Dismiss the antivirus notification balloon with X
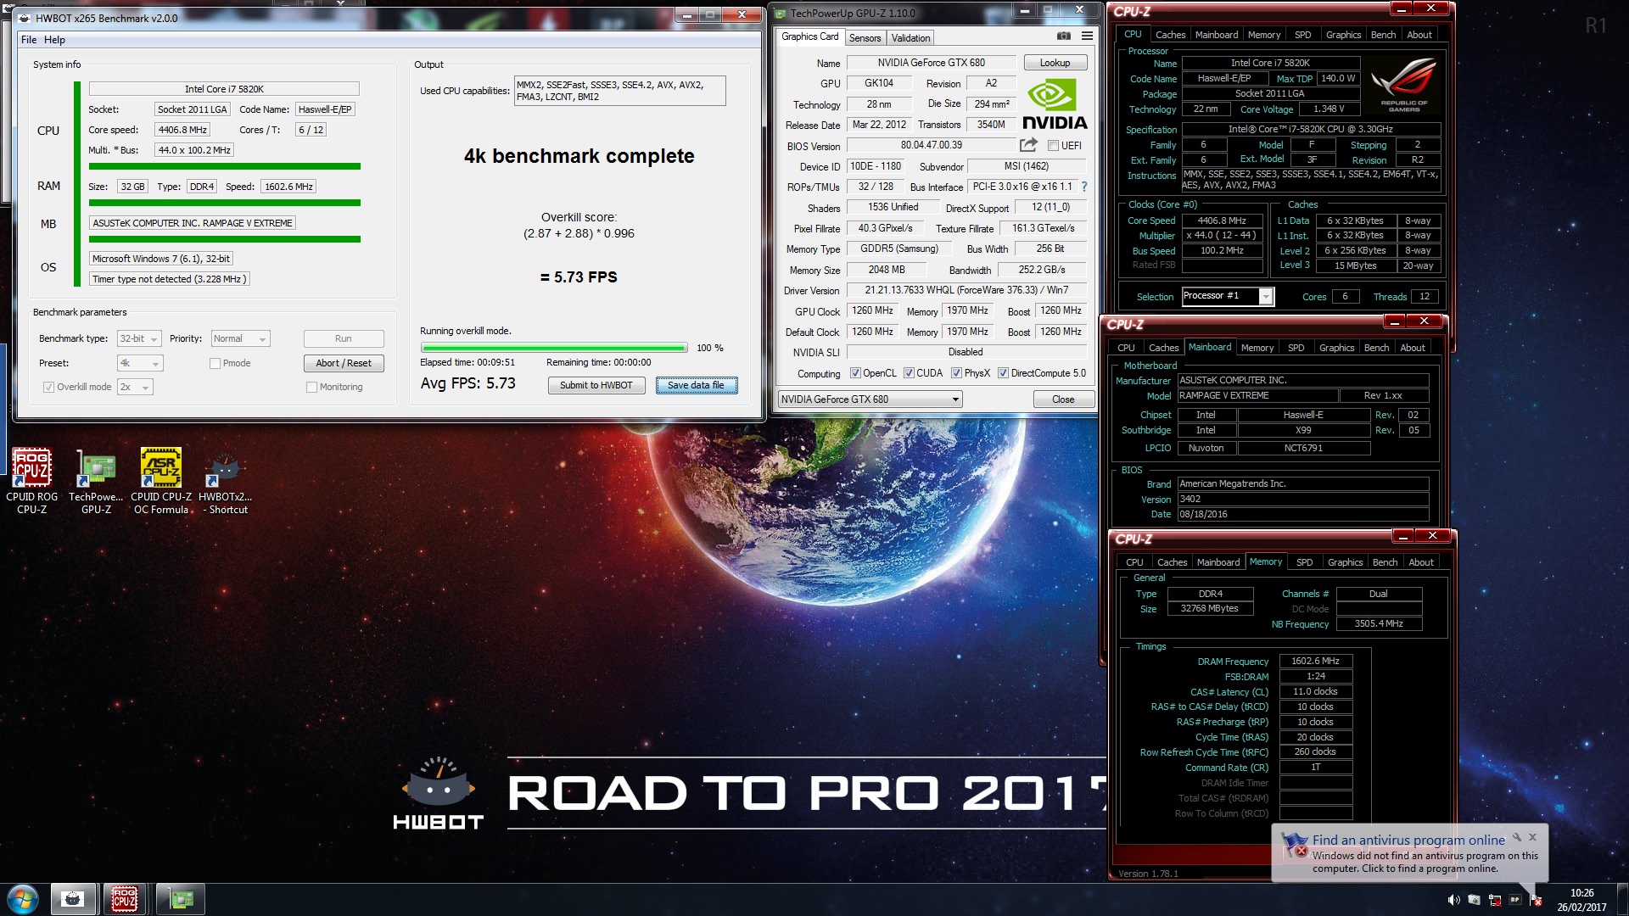The image size is (1629, 916). tap(1533, 837)
